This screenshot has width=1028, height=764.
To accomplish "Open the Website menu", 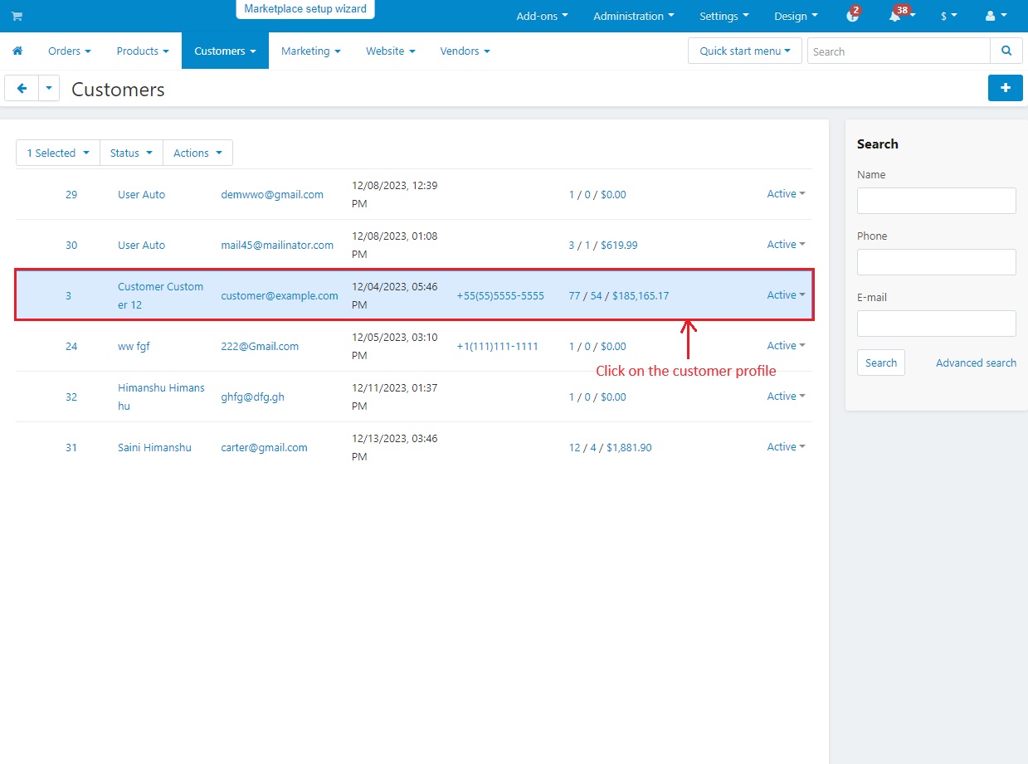I will [x=391, y=51].
